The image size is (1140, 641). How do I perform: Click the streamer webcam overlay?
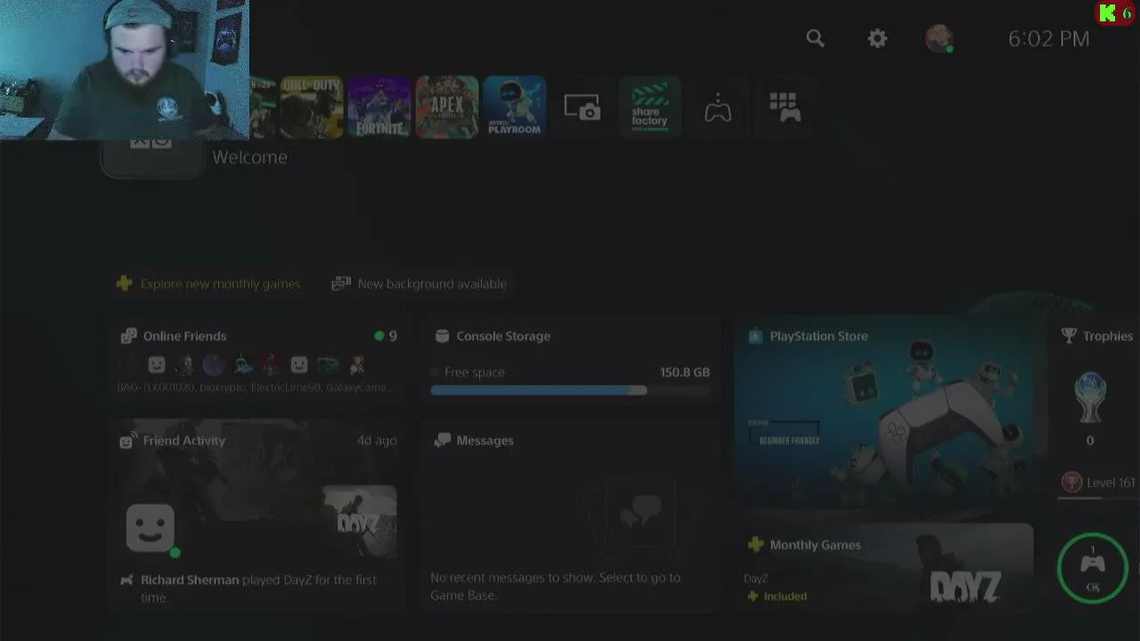pos(125,69)
